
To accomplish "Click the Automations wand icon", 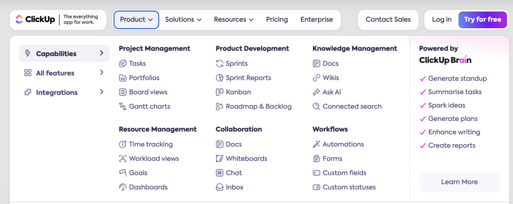I will [316, 144].
